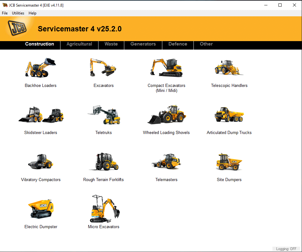Switch to the Generators tab
302x252 pixels.
(x=143, y=44)
